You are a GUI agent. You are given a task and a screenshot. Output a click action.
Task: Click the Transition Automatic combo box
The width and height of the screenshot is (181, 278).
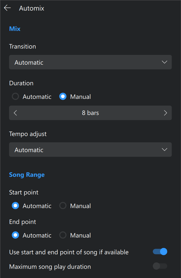point(90,62)
